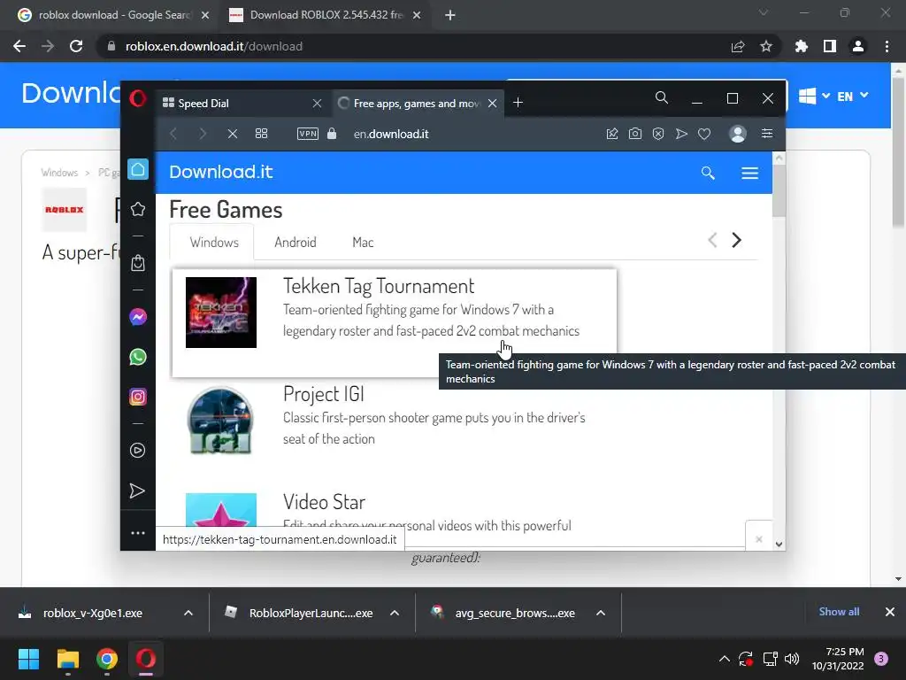906x680 pixels.
Task: Open WhatsApp in Opera sidebar
Action: [137, 357]
